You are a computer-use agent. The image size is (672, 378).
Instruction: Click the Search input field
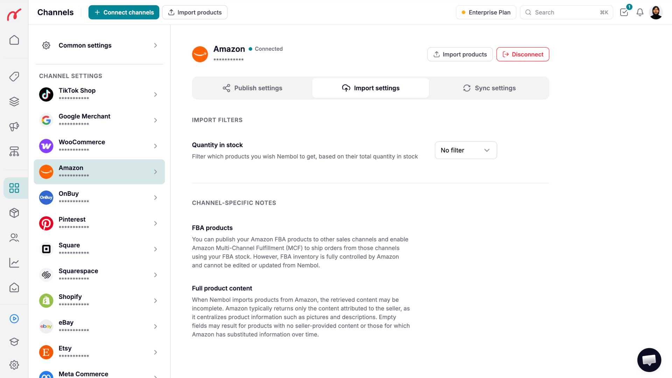(x=566, y=12)
